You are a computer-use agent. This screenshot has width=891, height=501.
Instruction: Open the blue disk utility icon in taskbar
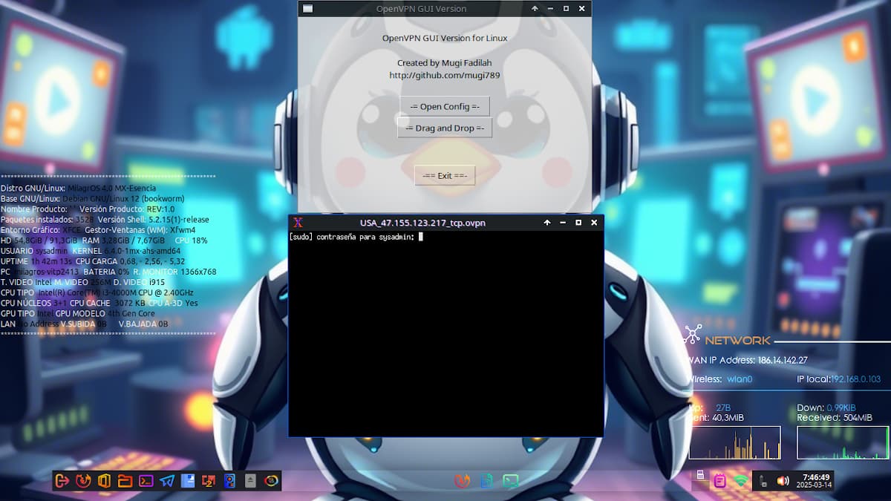(229, 481)
